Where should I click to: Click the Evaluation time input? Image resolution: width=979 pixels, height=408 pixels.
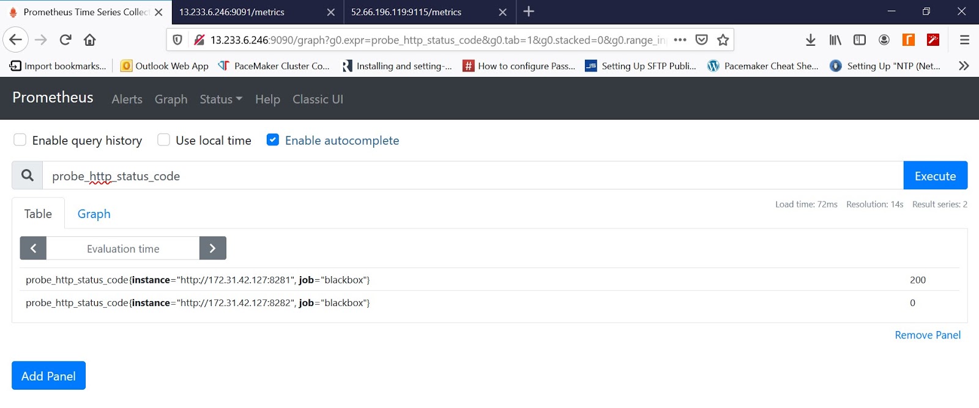coord(123,249)
